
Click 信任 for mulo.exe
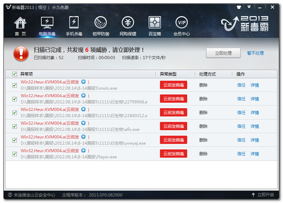point(241,85)
